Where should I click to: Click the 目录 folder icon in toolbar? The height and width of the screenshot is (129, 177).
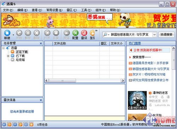56,33
